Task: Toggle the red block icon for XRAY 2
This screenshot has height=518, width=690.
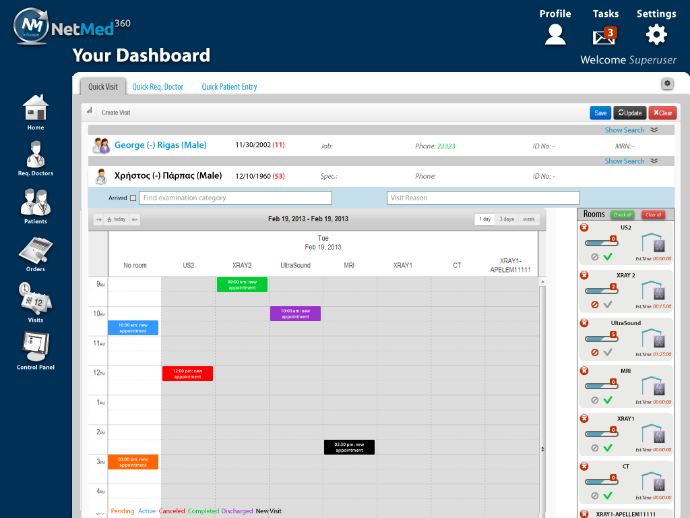Action: point(594,304)
